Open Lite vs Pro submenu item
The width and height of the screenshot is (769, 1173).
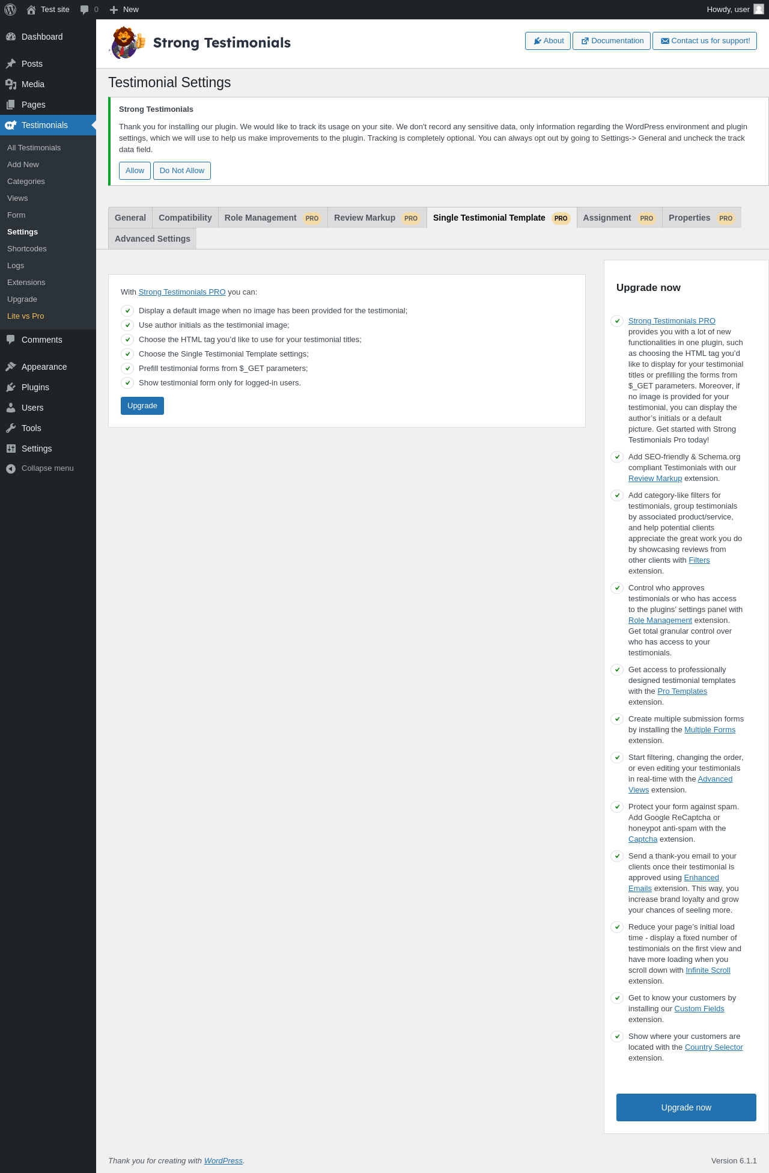tap(25, 316)
